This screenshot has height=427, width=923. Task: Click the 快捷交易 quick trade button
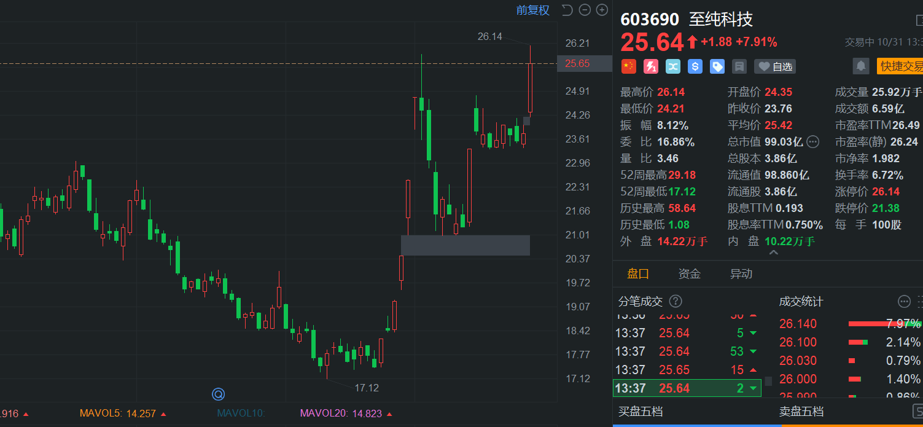coord(900,66)
